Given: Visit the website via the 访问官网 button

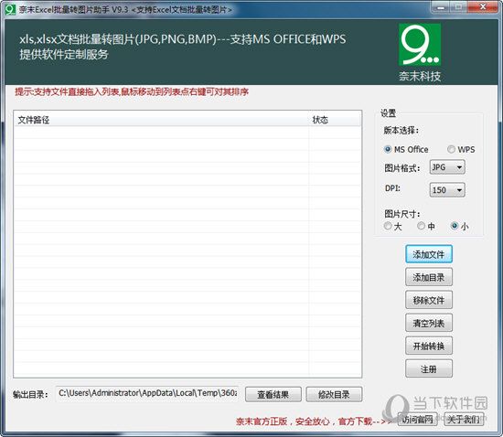Looking at the screenshot, I should click(x=417, y=419).
